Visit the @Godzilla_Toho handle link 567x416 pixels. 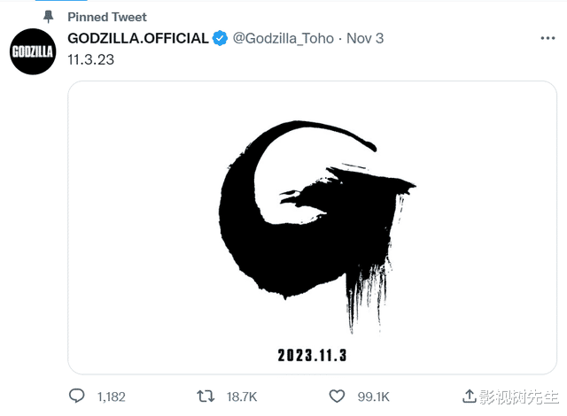[x=282, y=38]
